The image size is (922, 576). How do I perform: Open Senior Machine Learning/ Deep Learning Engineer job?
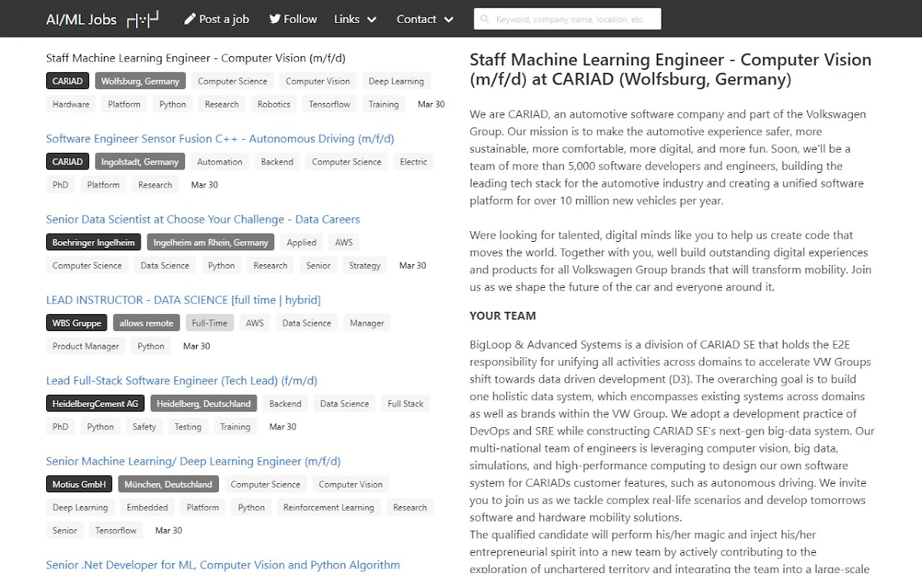click(193, 462)
